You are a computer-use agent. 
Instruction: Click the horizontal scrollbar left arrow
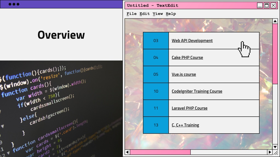[x=127, y=152]
